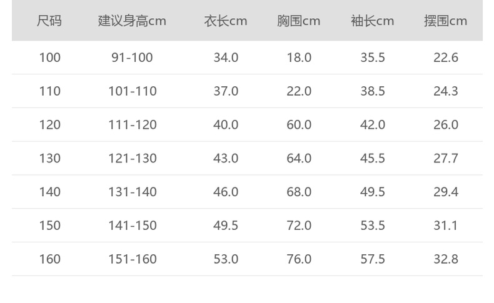Click the 38.5 sleeve length value
The width and height of the screenshot is (494, 303).
(372, 91)
